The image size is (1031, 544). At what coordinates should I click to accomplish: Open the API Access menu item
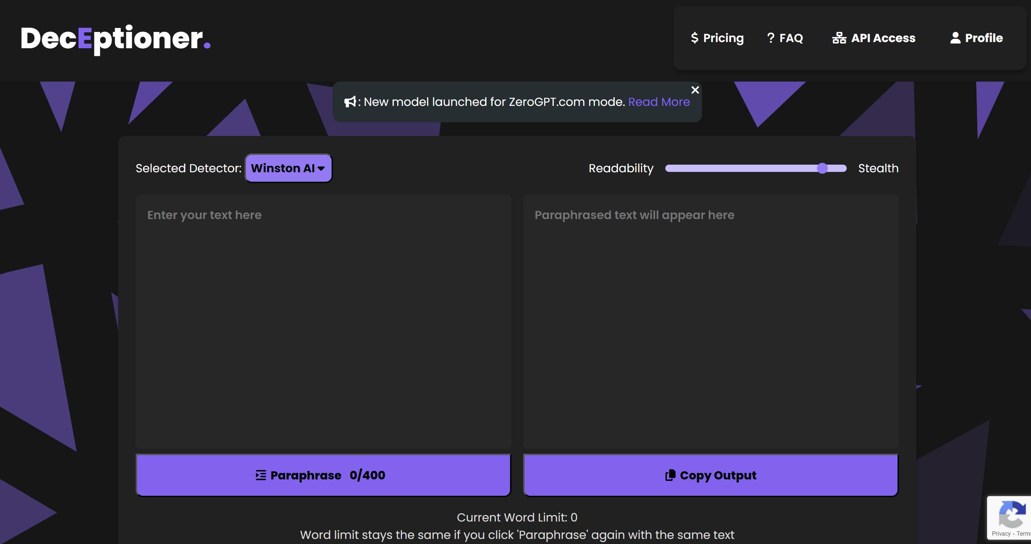(883, 38)
